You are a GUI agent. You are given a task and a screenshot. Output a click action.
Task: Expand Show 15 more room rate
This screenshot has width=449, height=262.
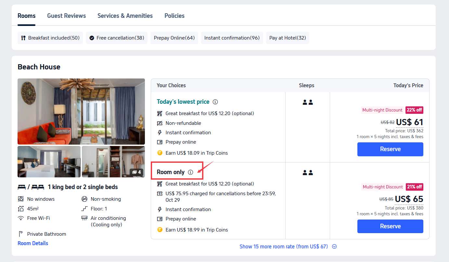coord(284,246)
